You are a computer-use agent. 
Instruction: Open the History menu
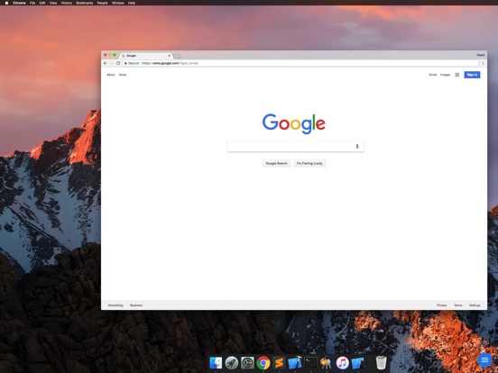67,3
